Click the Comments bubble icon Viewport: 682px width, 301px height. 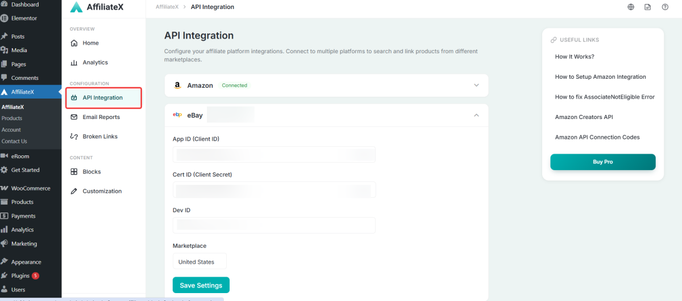(x=4, y=78)
